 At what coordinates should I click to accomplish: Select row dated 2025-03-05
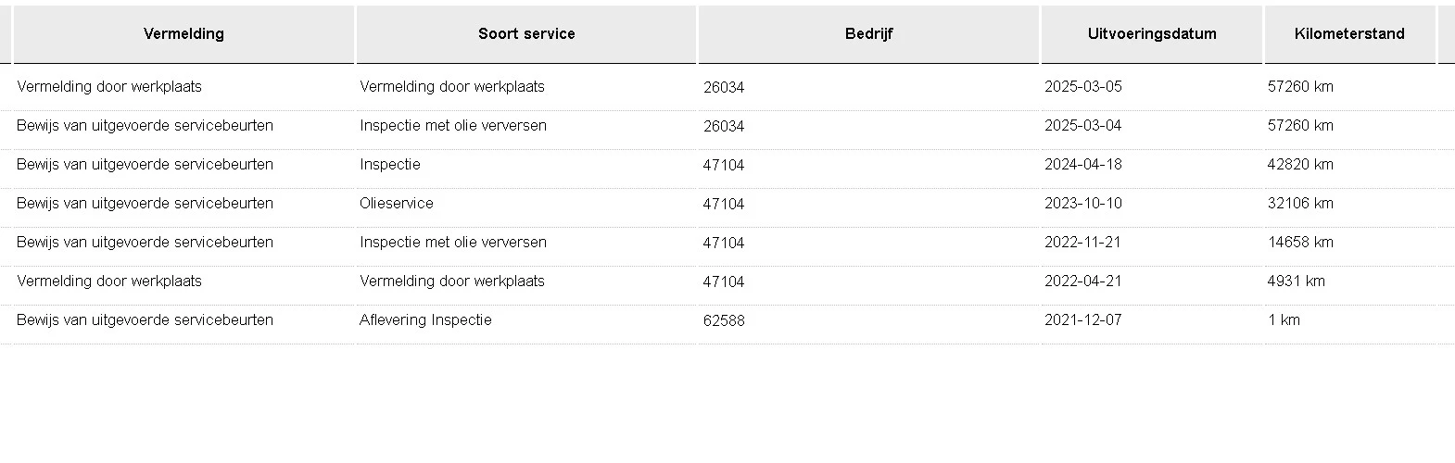coord(727,87)
